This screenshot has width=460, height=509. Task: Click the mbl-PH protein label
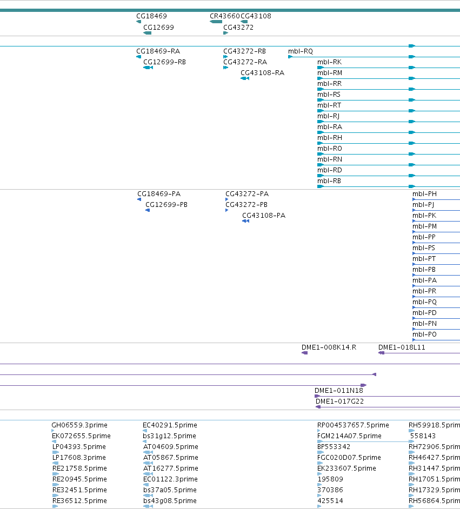425,194
